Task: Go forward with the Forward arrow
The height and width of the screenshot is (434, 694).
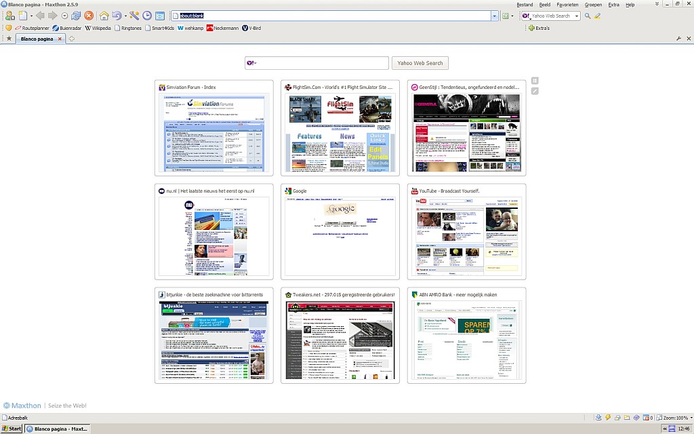Action: pyautogui.click(x=53, y=16)
